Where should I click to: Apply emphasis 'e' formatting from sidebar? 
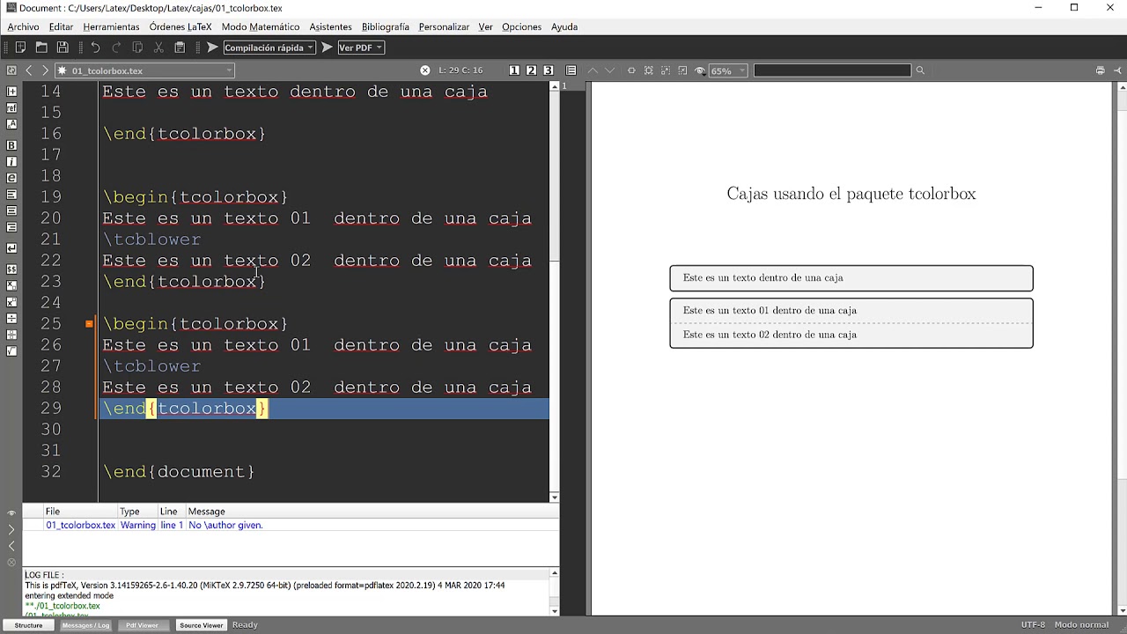point(11,178)
